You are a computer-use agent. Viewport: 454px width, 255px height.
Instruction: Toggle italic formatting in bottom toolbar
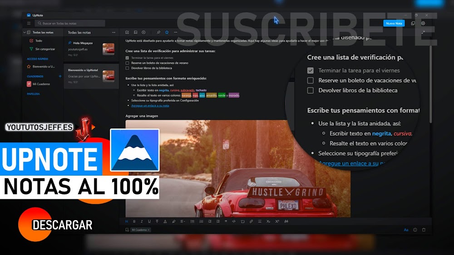[142, 221]
